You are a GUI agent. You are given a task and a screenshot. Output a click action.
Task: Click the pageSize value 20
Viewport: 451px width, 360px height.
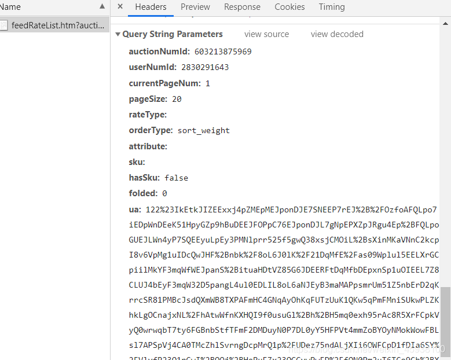click(177, 99)
